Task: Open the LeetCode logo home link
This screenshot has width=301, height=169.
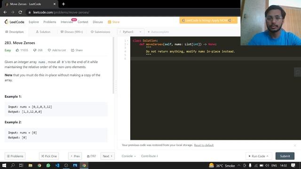Action: (x=15, y=22)
